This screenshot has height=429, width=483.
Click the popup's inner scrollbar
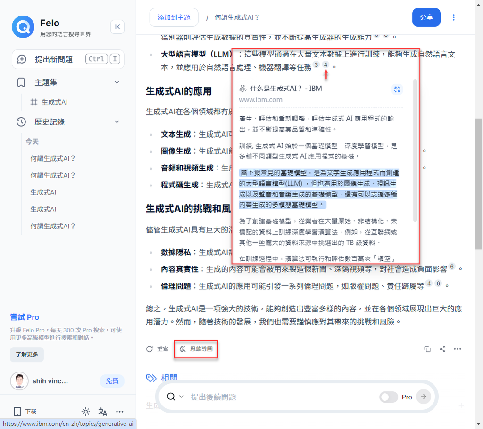point(415,151)
